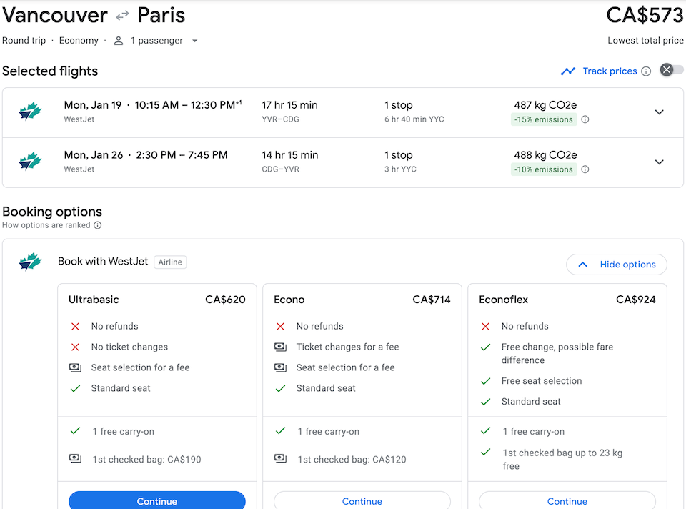
Task: Click the Track prices graph icon
Action: coord(568,71)
